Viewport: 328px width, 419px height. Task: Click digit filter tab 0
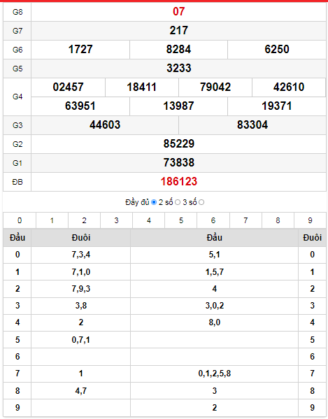(x=20, y=220)
